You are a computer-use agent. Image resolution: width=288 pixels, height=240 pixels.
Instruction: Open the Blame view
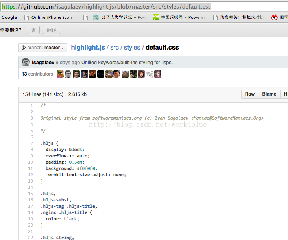point(269,94)
